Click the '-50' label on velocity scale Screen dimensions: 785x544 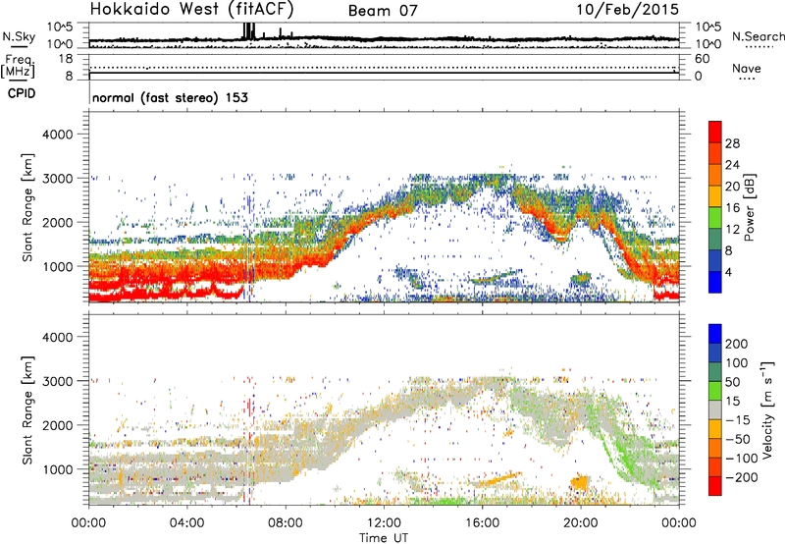pyautogui.click(x=738, y=439)
